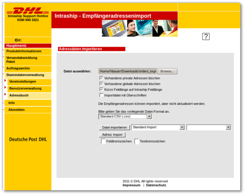The image size is (245, 195).
Task: Click hotline number '0180 500 3321'
Action: (28, 20)
